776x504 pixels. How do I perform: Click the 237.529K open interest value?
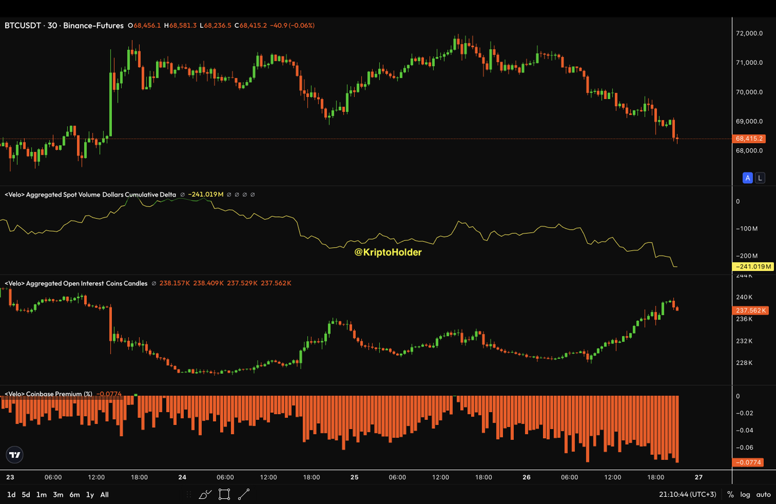242,283
